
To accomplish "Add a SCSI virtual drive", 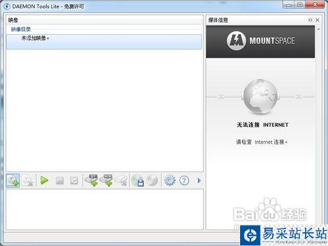I will (106, 180).
